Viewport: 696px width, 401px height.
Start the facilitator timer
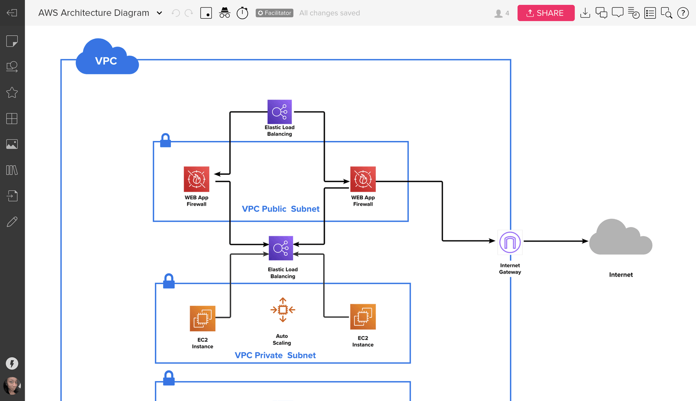click(x=242, y=13)
